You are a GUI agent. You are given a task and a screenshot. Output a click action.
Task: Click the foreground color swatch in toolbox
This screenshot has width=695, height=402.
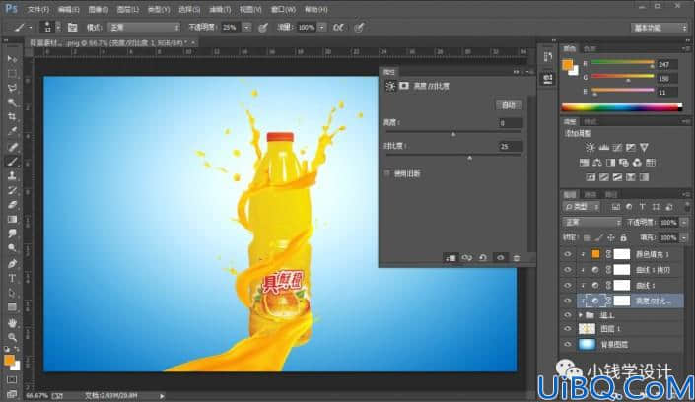pos(9,360)
